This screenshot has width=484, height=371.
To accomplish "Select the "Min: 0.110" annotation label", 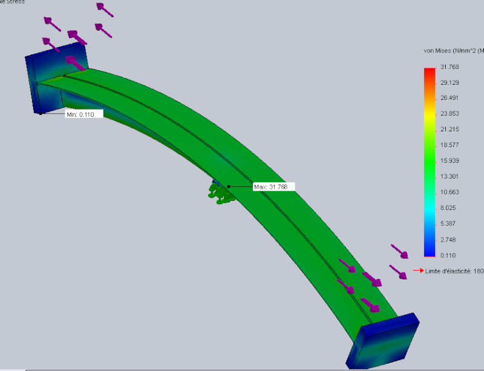I will pyautogui.click(x=84, y=114).
